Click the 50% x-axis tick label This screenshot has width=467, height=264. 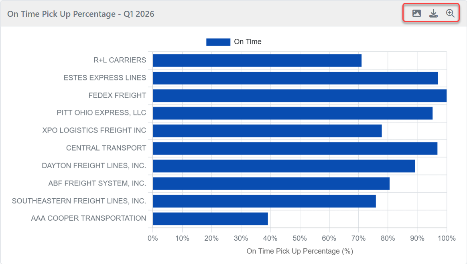coord(299,238)
